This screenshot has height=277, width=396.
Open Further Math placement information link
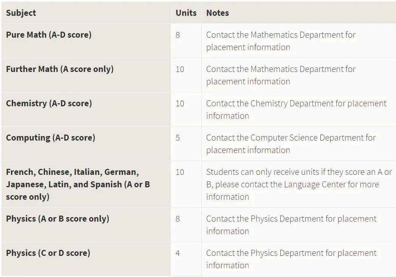248,81
